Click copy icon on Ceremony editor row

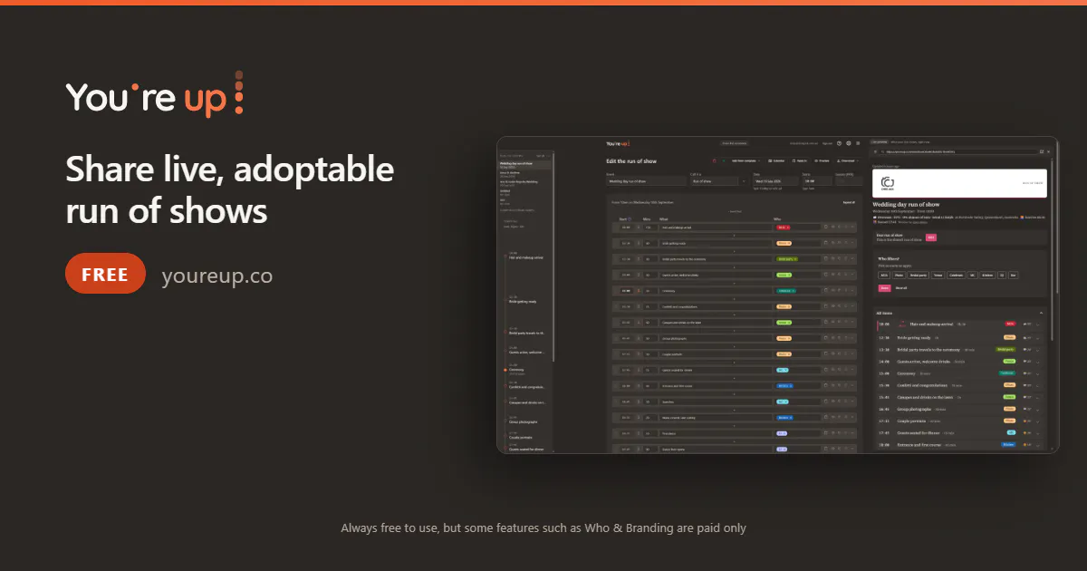[826, 291]
